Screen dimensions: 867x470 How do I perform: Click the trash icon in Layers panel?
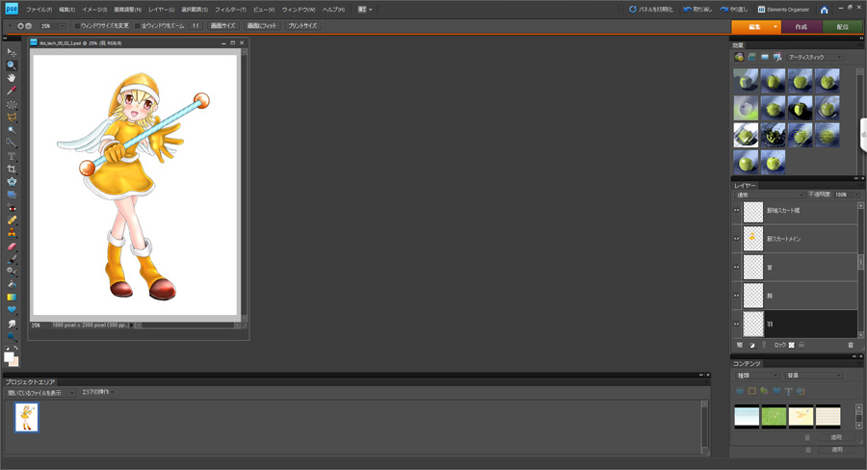pyautogui.click(x=851, y=345)
